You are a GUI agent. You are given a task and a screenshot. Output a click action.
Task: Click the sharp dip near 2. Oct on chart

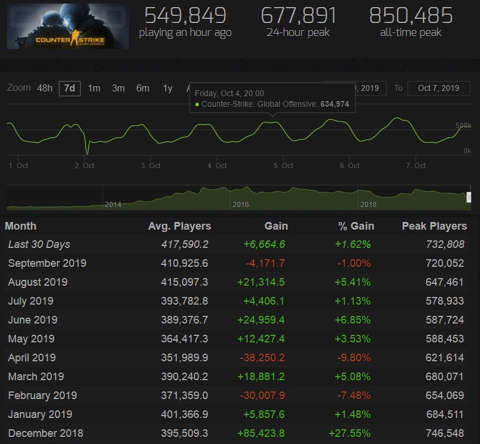pos(88,152)
